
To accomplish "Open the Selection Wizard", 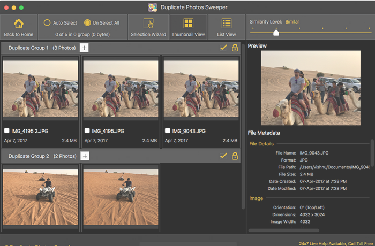I will coord(148,24).
